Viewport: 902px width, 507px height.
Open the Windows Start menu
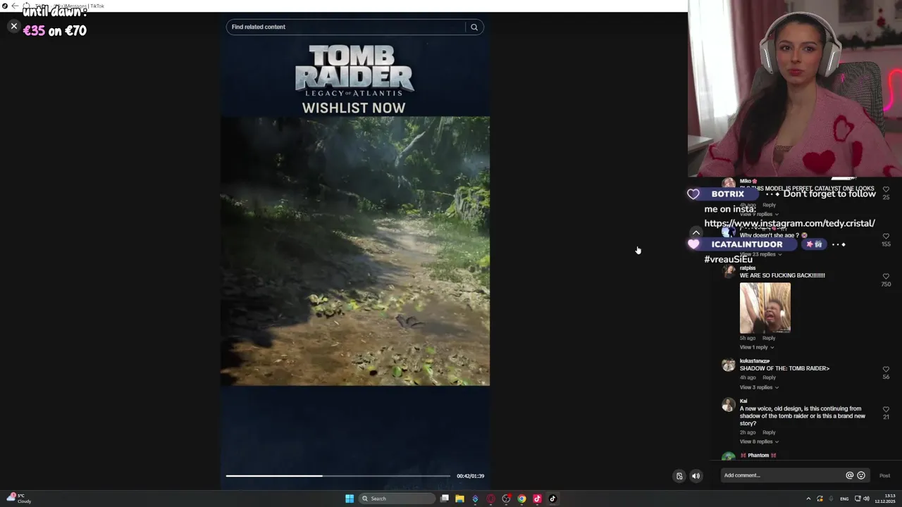coord(350,499)
